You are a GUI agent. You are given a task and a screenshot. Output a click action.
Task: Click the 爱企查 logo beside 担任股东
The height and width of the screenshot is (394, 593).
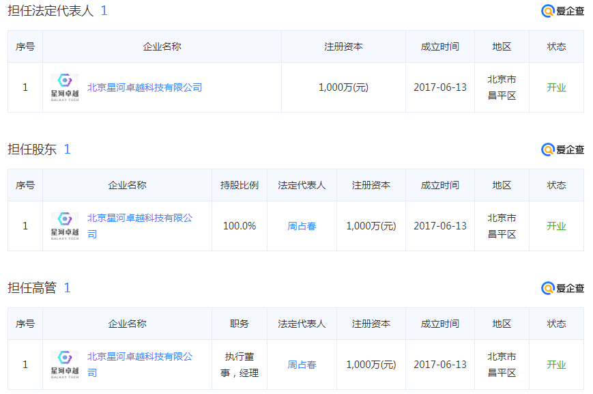coord(562,150)
